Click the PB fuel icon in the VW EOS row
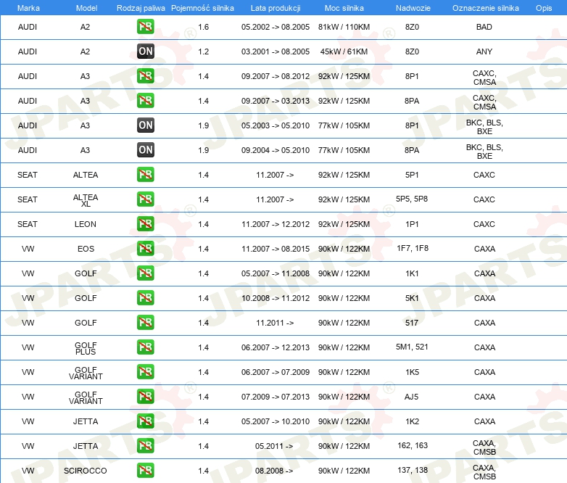567x483 pixels. point(145,249)
